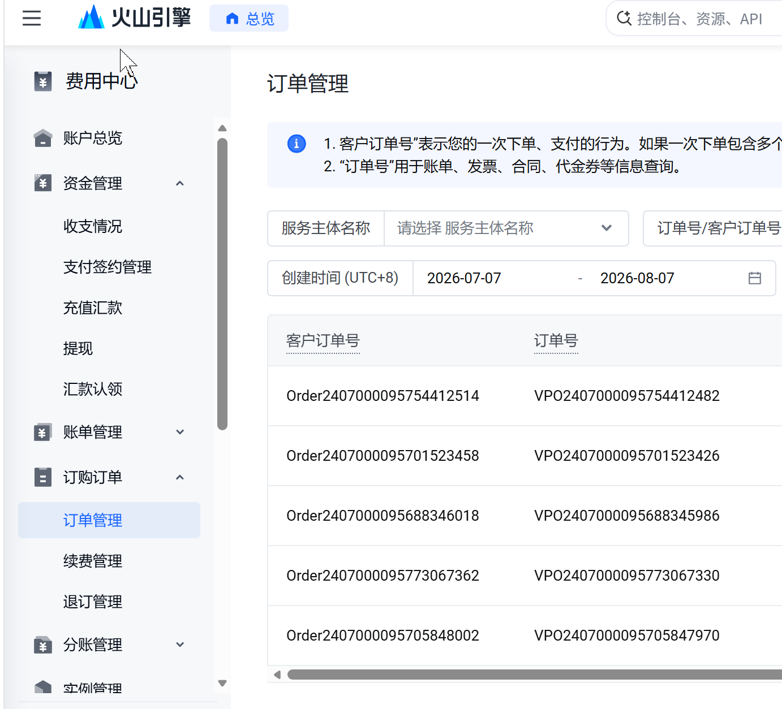Click the 订单管理 page title

coord(308,84)
